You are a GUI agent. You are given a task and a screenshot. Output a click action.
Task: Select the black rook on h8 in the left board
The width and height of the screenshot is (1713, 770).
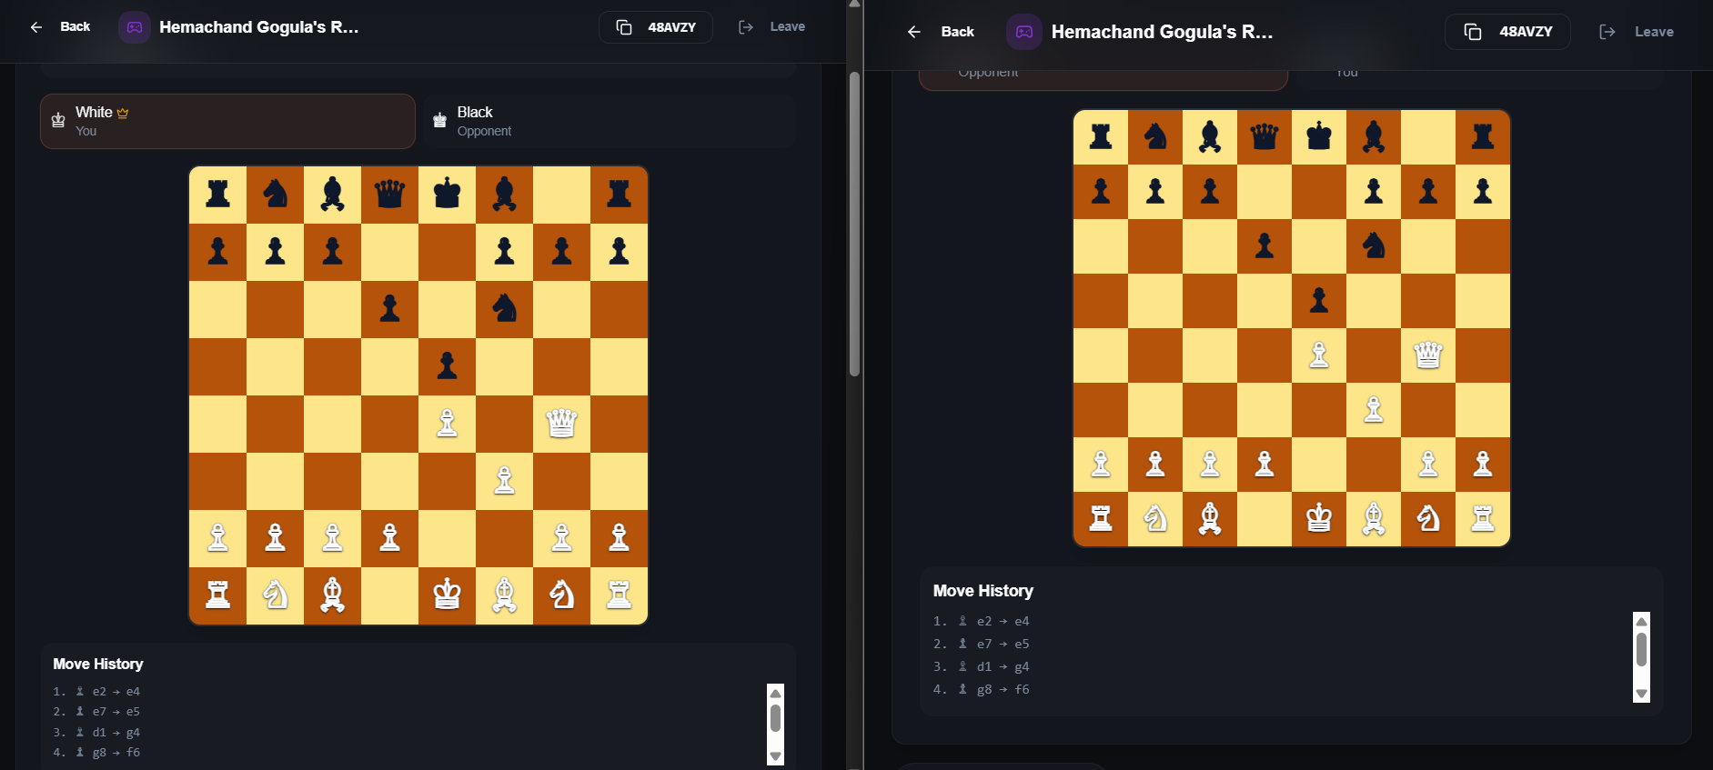coord(619,194)
